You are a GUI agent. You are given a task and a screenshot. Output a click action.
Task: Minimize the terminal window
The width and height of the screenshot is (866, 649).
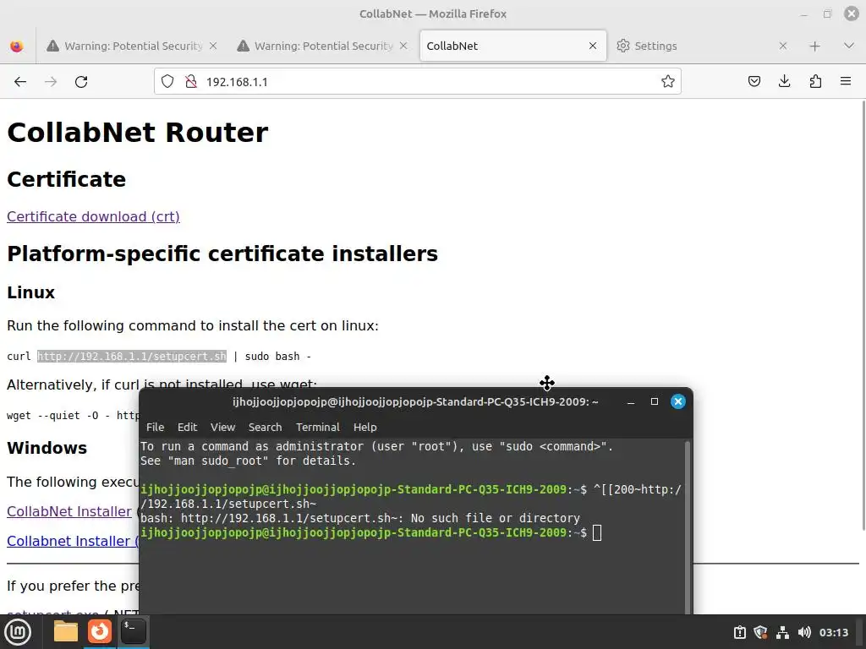[631, 401]
